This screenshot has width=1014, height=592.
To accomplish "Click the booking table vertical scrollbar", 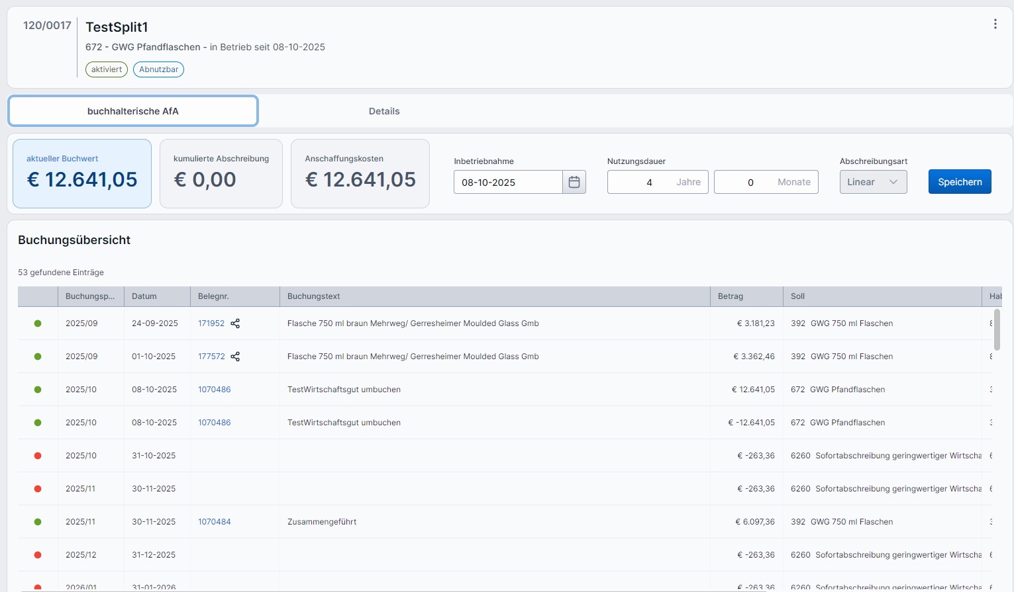I will pos(997,329).
